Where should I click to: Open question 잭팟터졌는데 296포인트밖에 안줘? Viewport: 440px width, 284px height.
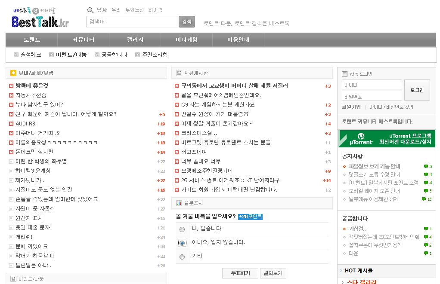[384, 237]
